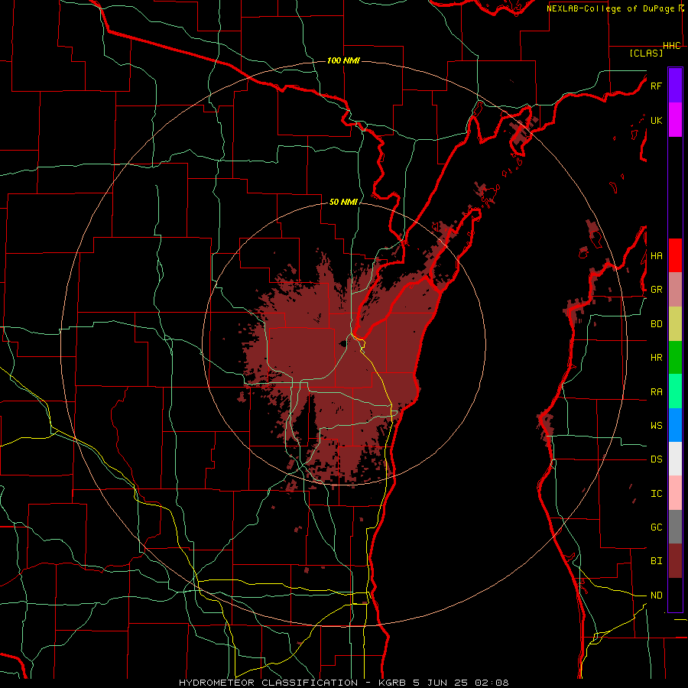The width and height of the screenshot is (688, 688).
Task: Click the 5 JUN 25 date text
Action: (x=440, y=683)
